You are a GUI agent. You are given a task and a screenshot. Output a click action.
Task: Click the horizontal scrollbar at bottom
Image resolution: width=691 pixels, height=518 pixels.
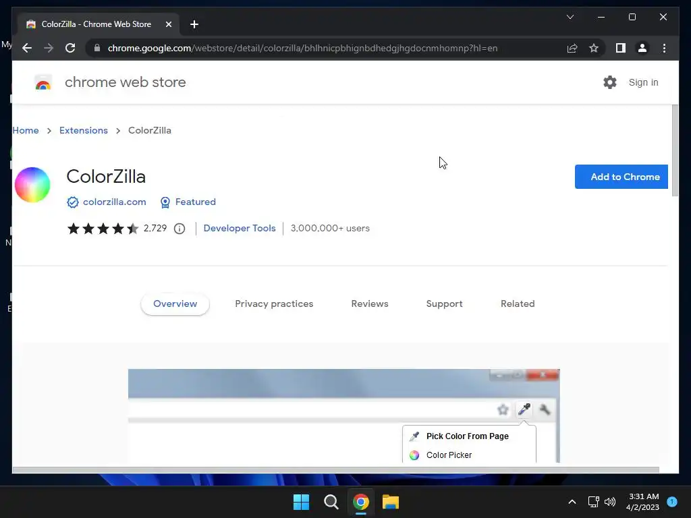(x=335, y=470)
